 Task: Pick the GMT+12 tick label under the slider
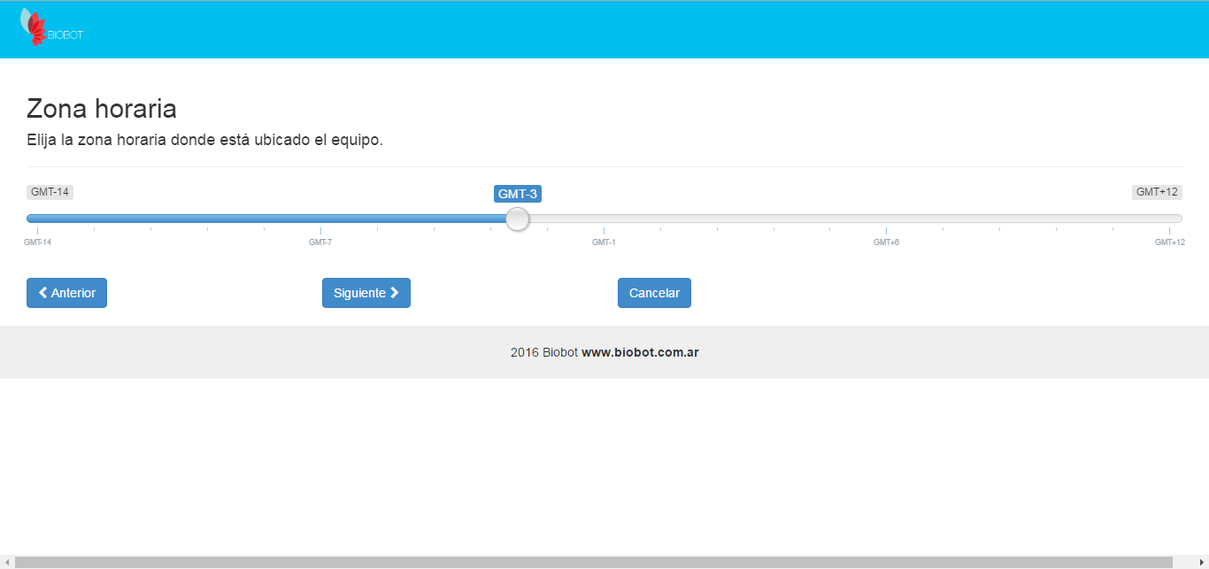point(1169,242)
